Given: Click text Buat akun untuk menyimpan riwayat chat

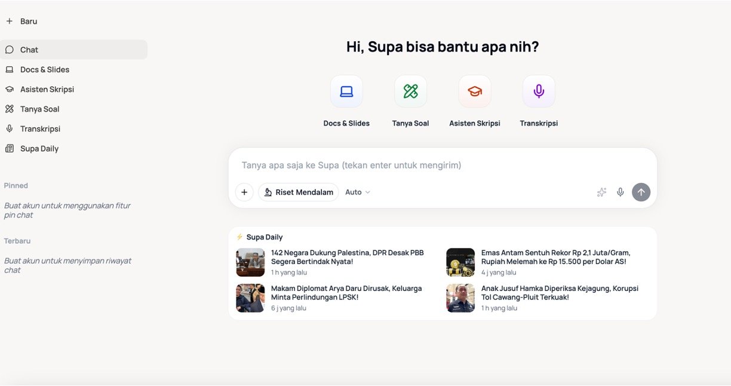Looking at the screenshot, I should [x=68, y=265].
